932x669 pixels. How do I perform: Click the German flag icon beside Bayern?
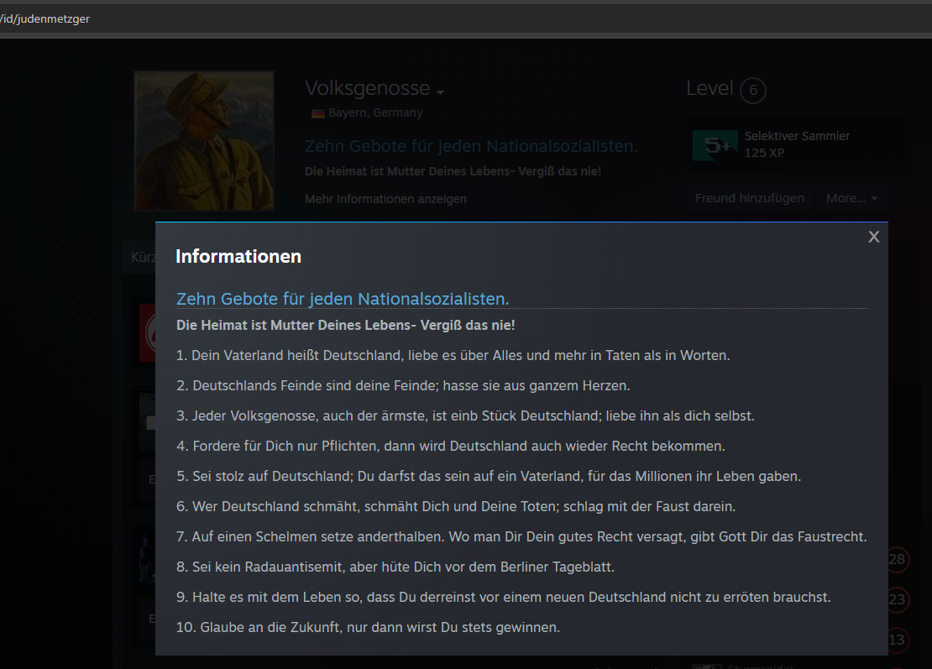click(x=317, y=113)
